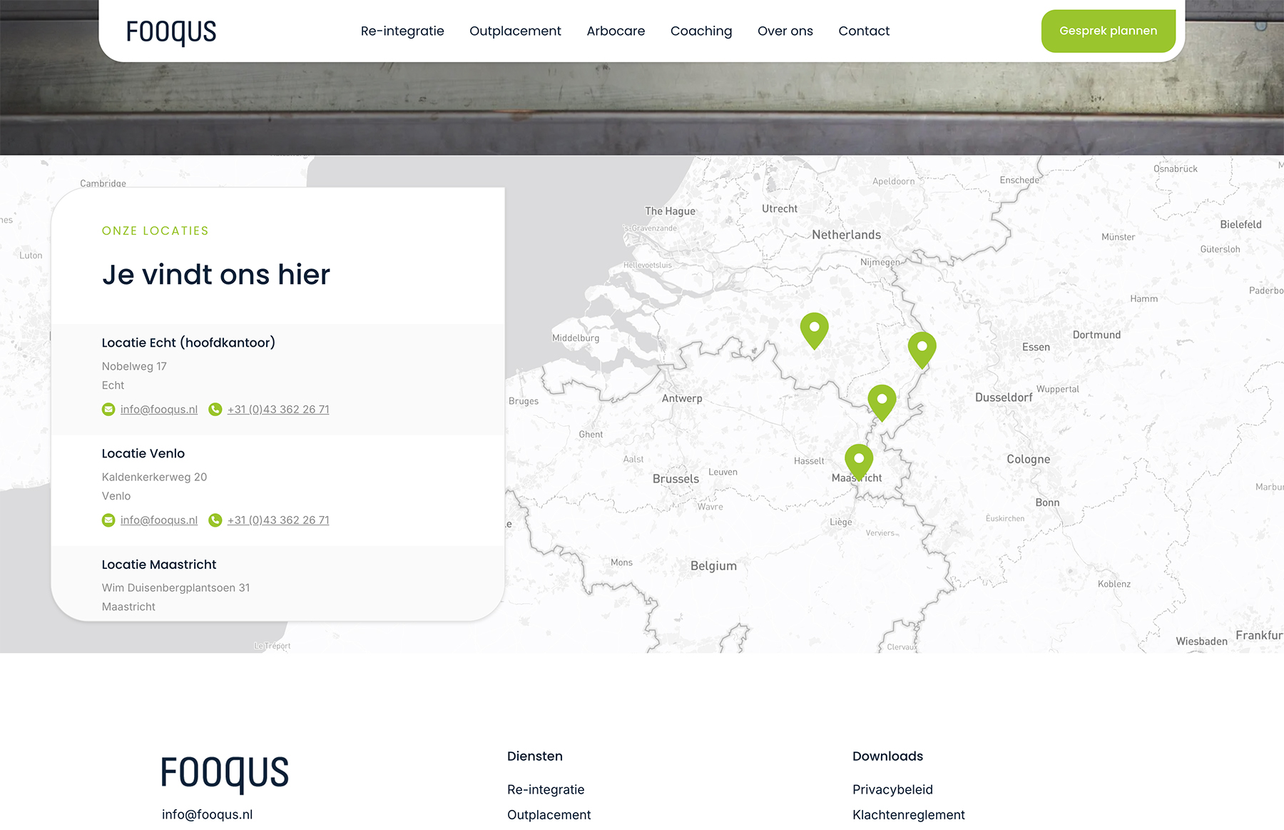Call the phone number listed under Locatie Echt
The width and height of the screenshot is (1284, 830).
(x=278, y=409)
